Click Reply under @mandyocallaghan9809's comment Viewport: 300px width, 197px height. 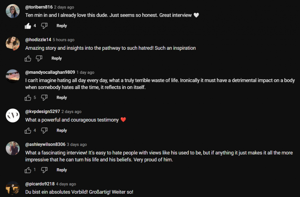pos(62,98)
